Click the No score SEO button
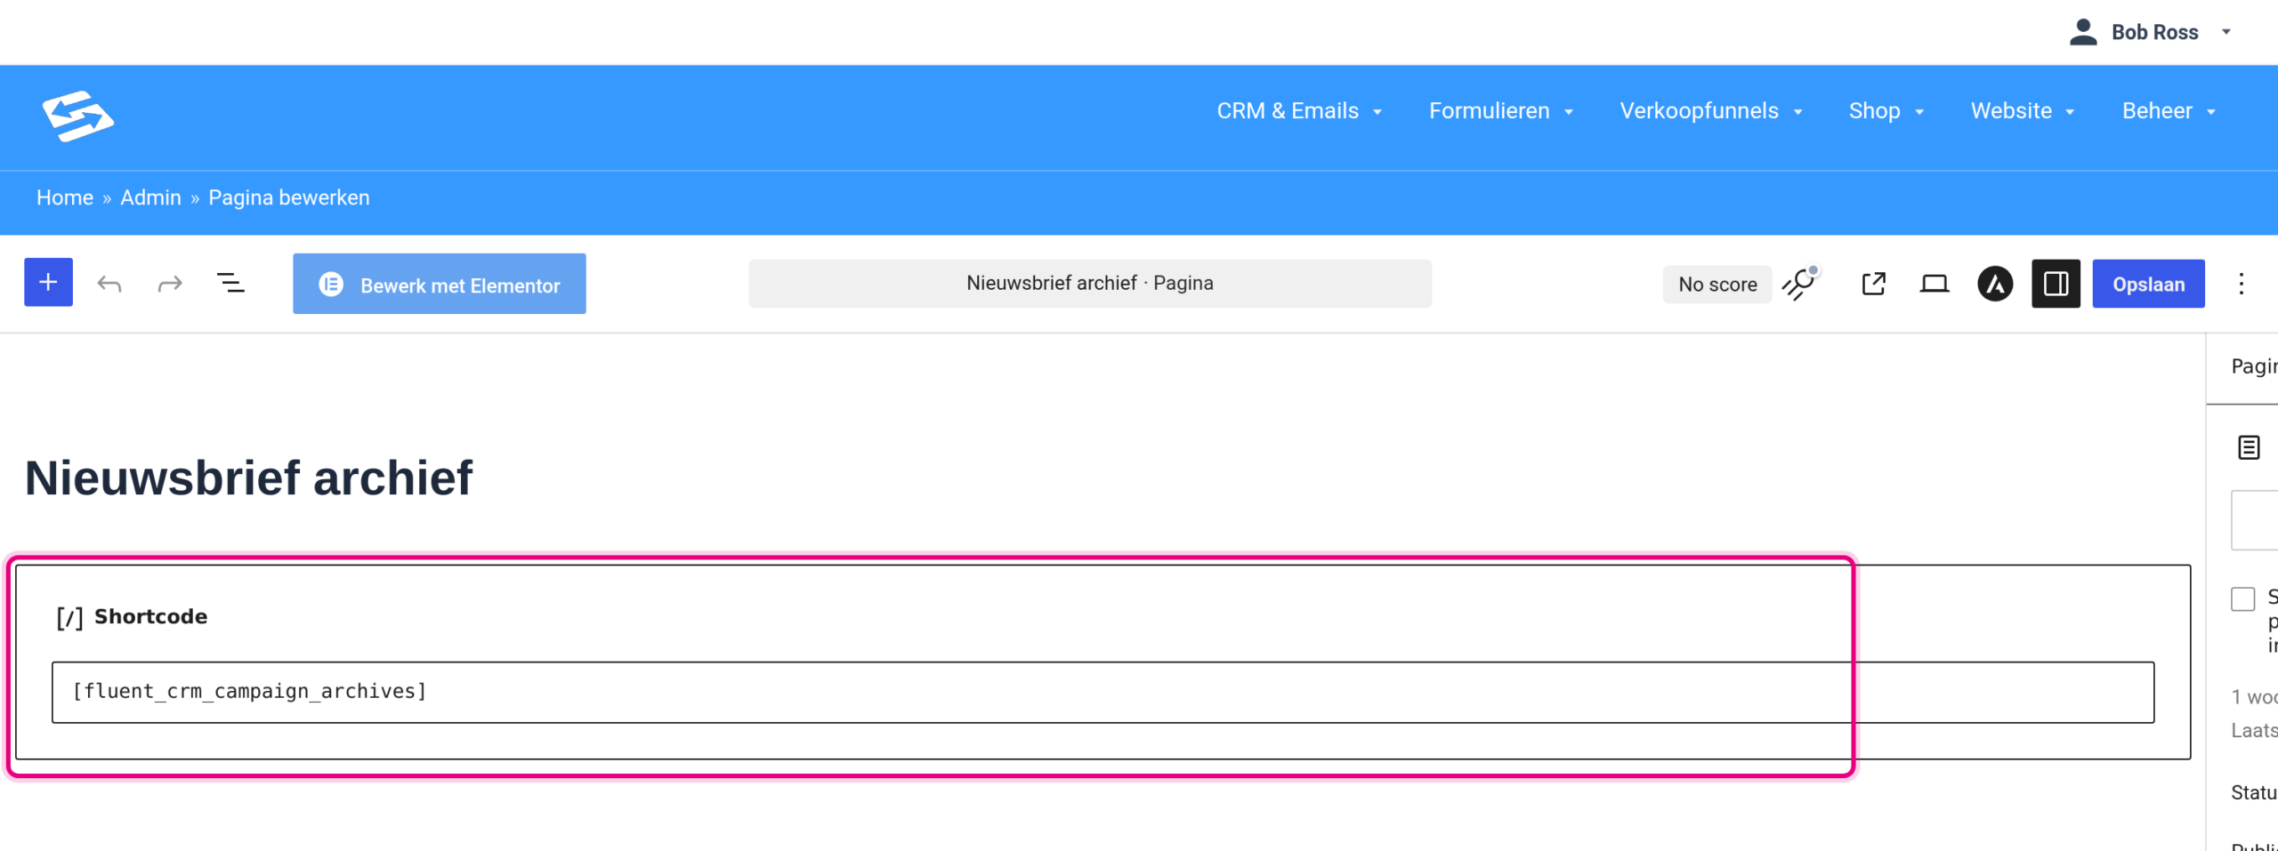Screen dimensions: 2278x851 pyautogui.click(x=1717, y=285)
